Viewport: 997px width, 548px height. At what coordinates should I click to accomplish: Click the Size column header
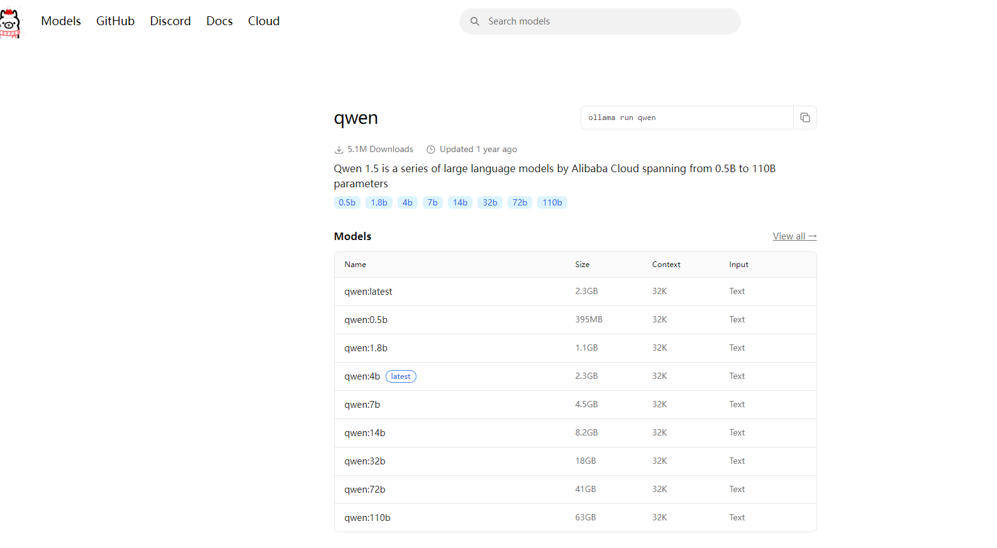[x=582, y=265]
